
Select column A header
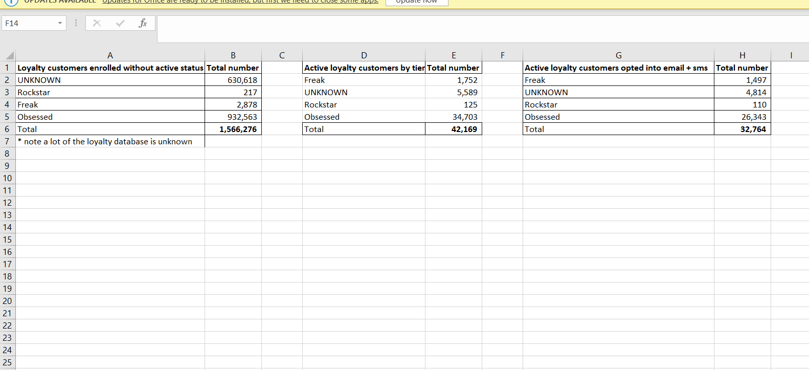[110, 55]
